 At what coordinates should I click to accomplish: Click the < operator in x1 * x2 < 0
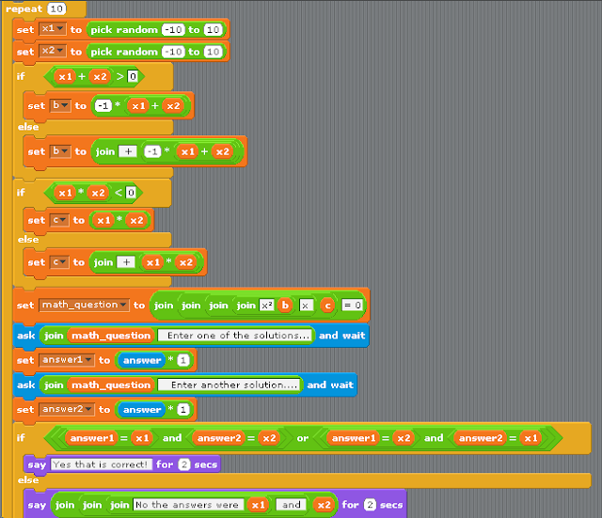[x=119, y=193]
